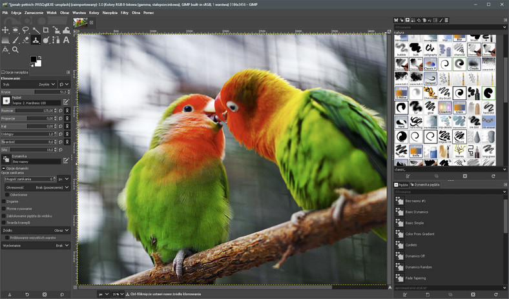Choose Fade Tapering in dynamics list

tap(415, 278)
